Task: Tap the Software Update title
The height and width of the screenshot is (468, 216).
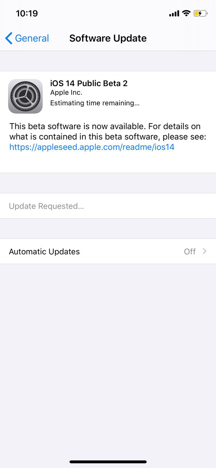Action: (108, 38)
